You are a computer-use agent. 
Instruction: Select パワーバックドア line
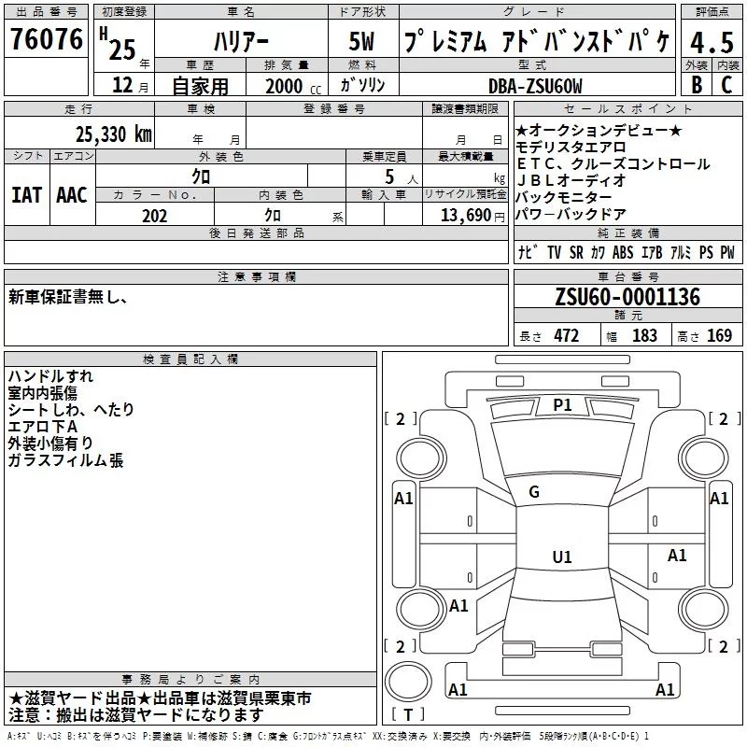pos(571,215)
